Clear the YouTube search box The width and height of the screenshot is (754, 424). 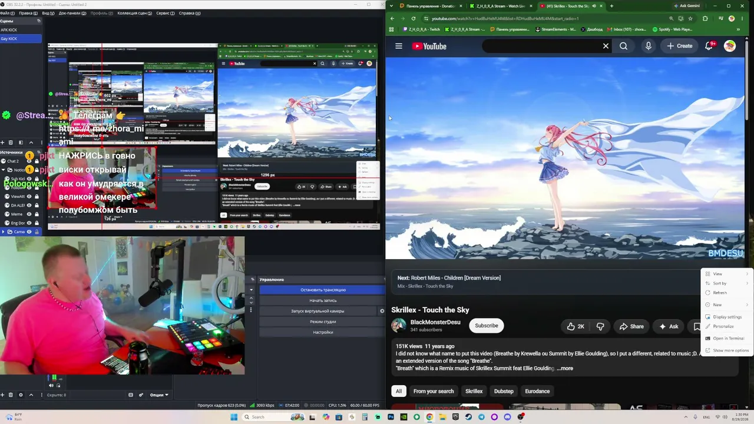[x=606, y=46]
